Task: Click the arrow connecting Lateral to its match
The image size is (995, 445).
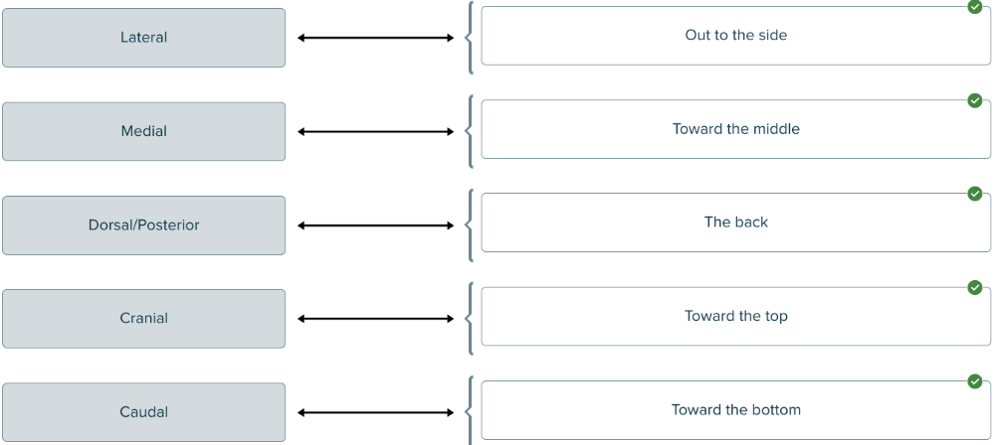Action: pos(375,38)
